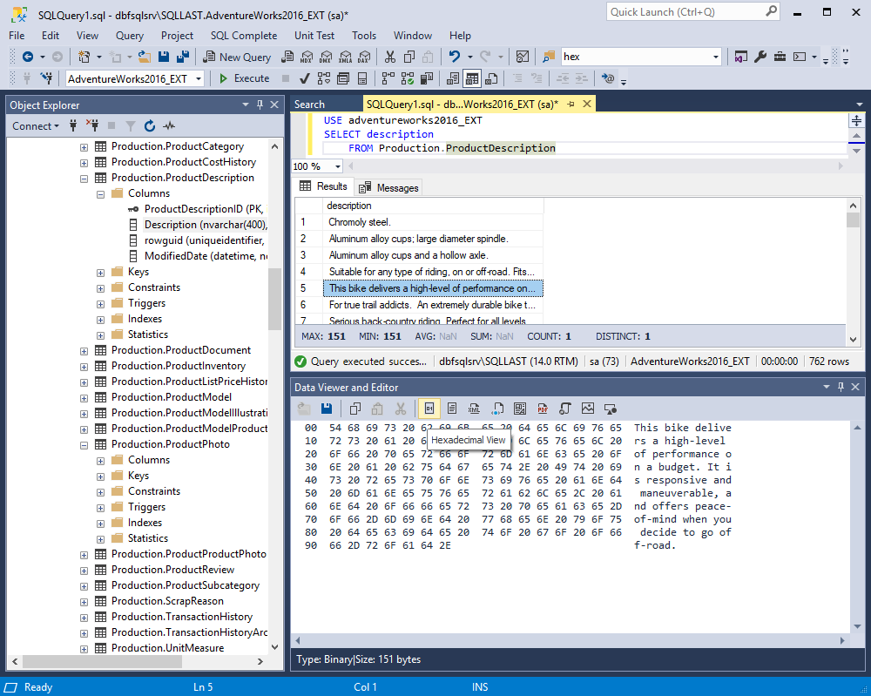Toggle Results to Text mode

coord(453,79)
